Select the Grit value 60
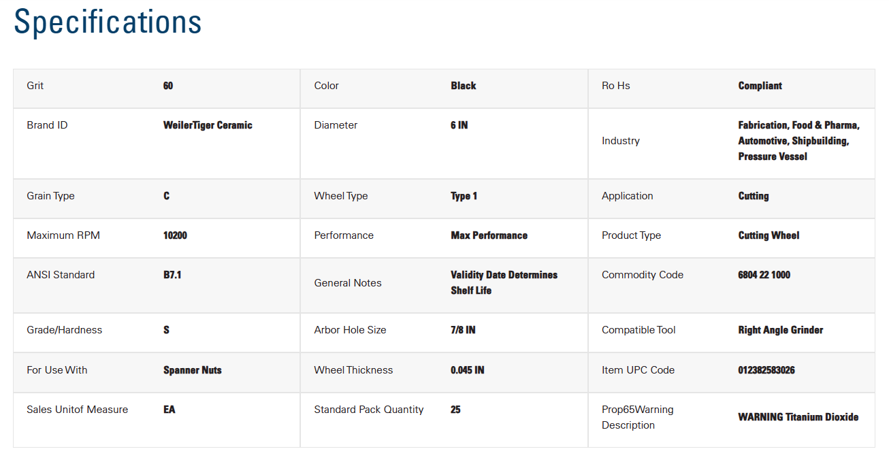Viewport: 889px width, 462px height. [x=168, y=86]
